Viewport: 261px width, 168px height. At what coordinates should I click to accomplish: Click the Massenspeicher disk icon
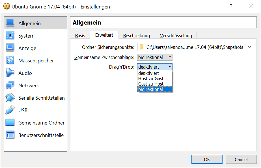point(10,60)
